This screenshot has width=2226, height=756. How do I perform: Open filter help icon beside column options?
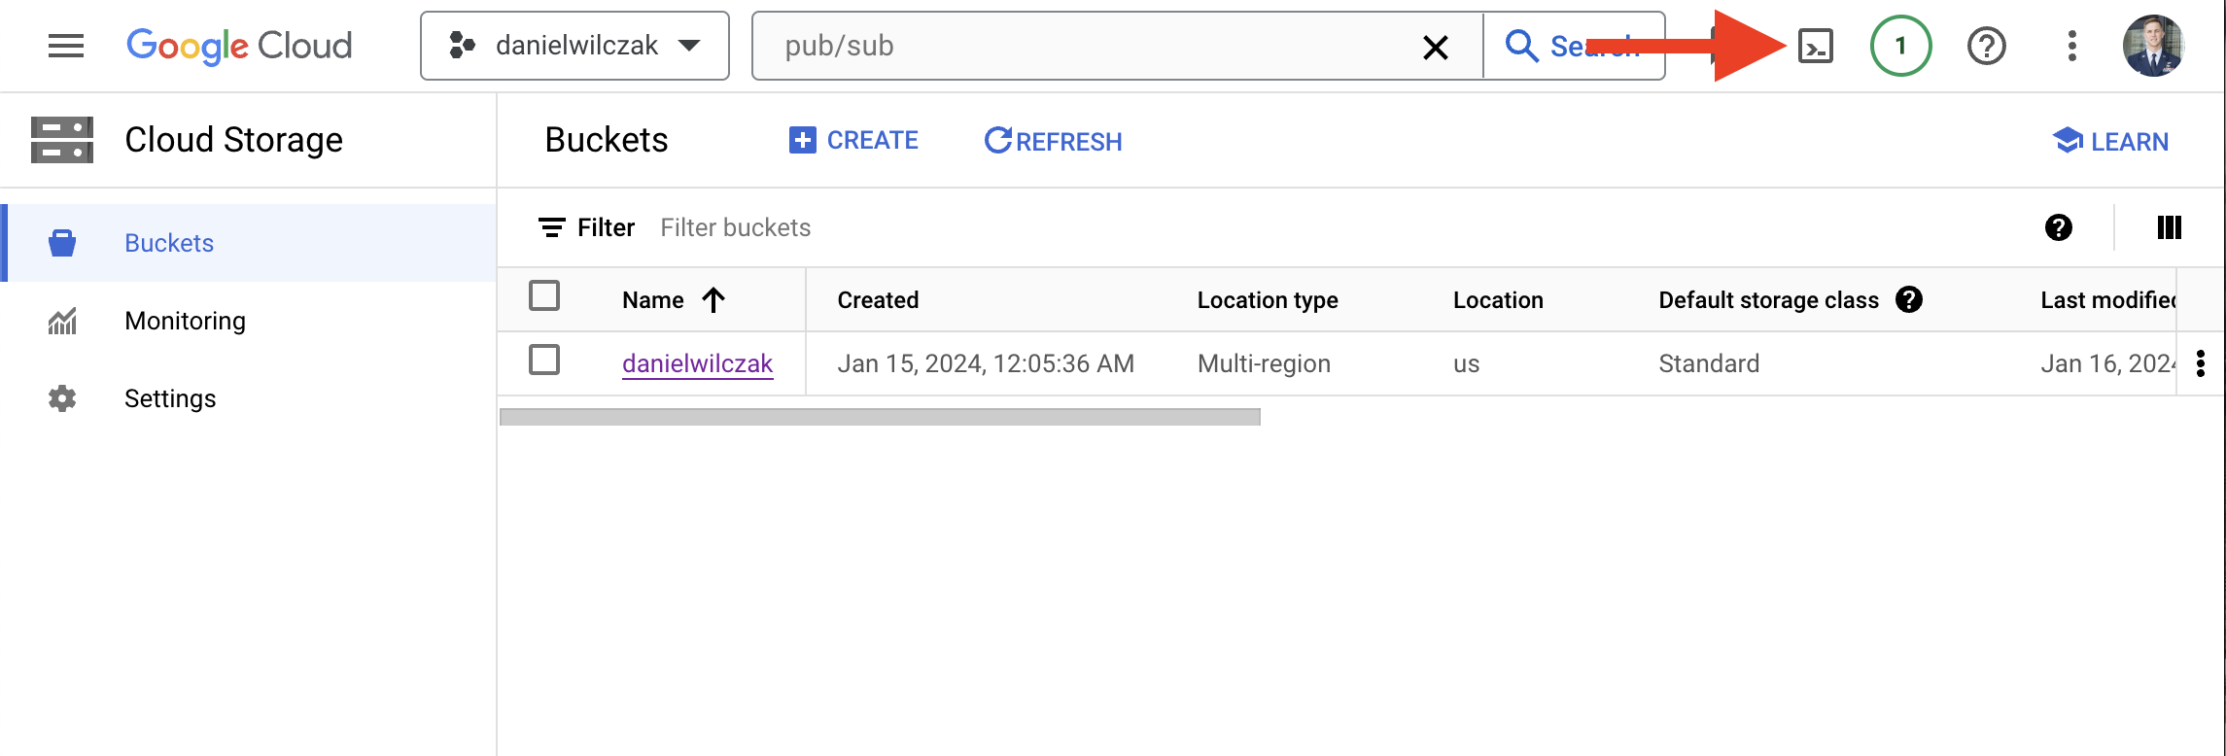(x=2058, y=227)
